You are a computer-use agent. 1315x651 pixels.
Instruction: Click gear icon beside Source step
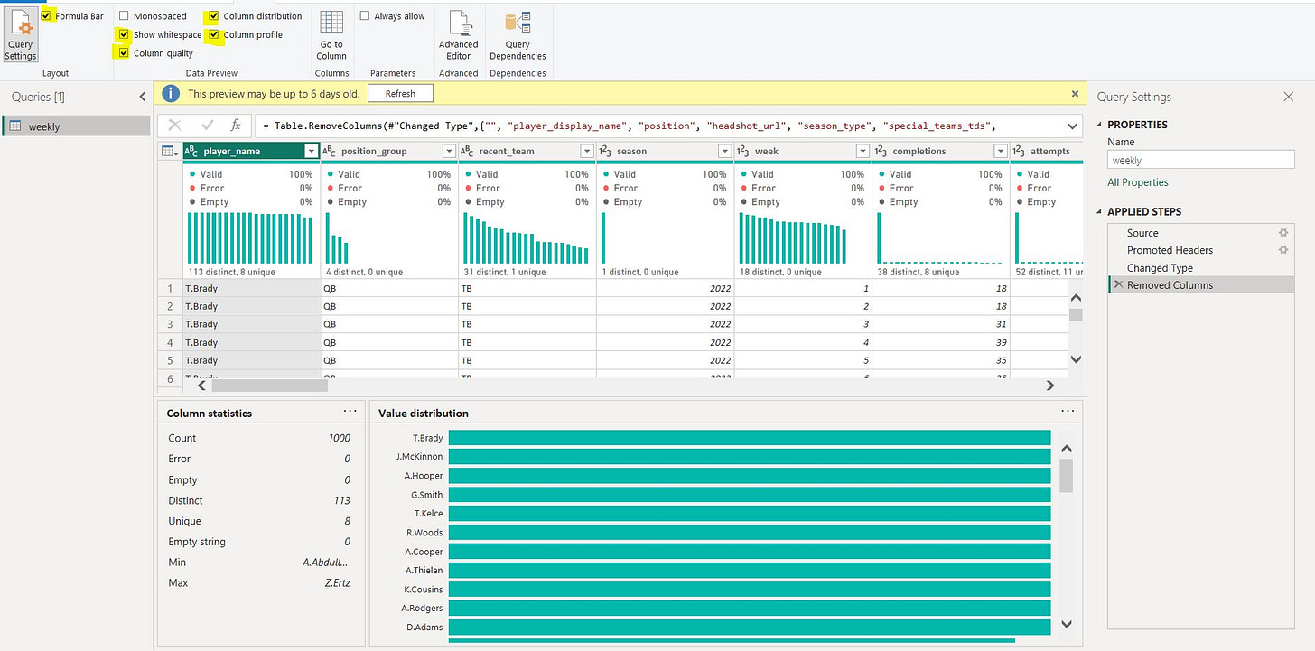(x=1282, y=233)
